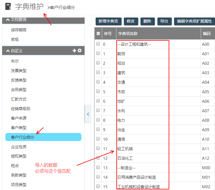This screenshot has height=190, width=215.
Task: Collapse the 自定义 section
Action: pos(7,51)
